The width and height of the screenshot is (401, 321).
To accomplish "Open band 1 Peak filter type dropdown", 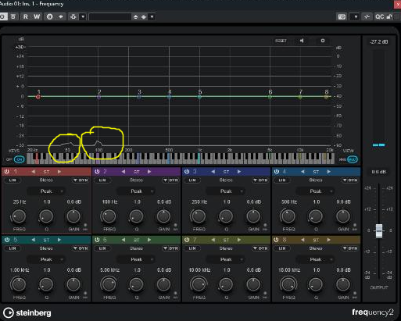I will (46, 191).
